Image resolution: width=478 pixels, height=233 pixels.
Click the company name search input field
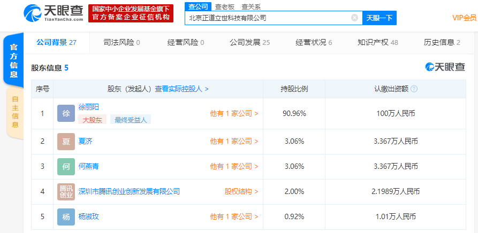268,18
